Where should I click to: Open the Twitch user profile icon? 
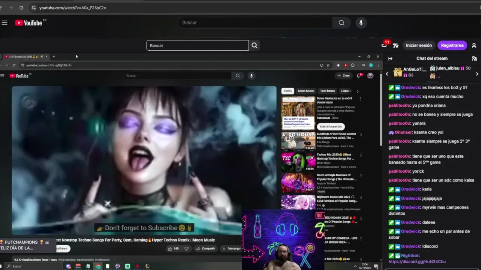(474, 45)
